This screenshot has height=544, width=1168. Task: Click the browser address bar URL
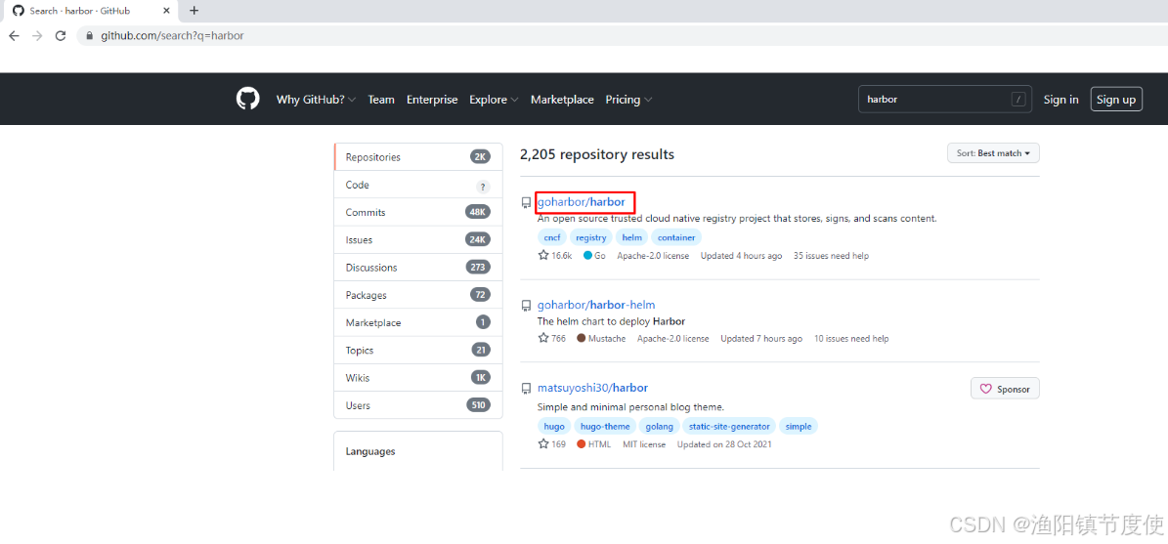pos(173,36)
